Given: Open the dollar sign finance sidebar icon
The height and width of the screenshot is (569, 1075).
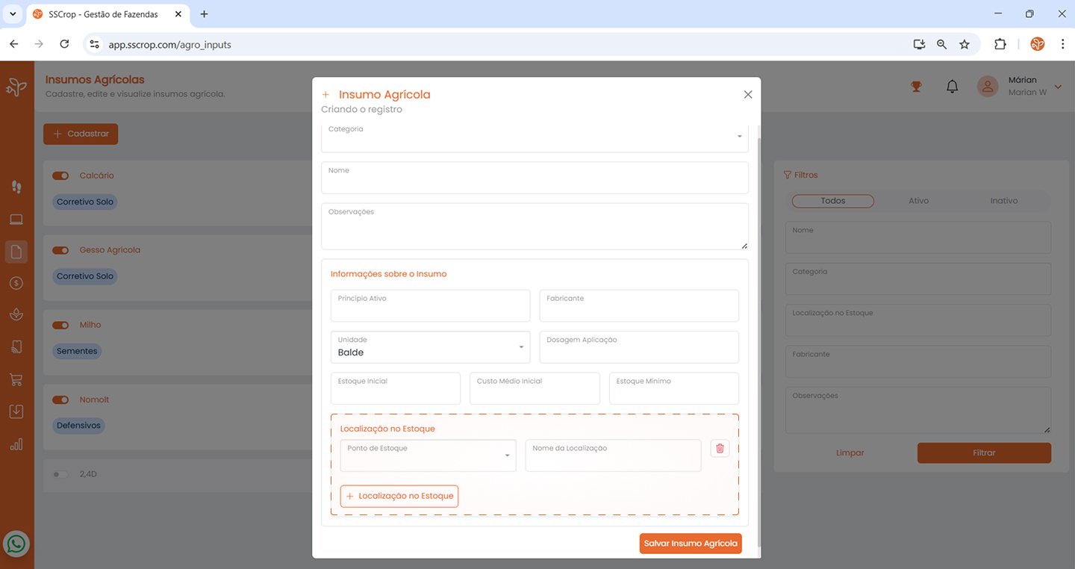Looking at the screenshot, I should [x=16, y=283].
